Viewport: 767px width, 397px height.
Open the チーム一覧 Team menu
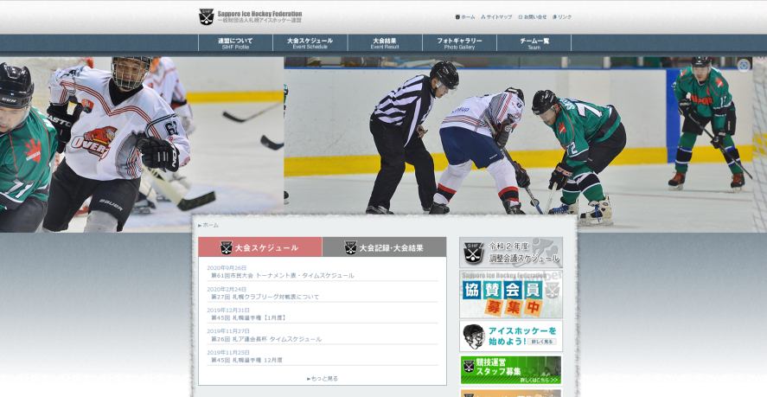(x=534, y=43)
